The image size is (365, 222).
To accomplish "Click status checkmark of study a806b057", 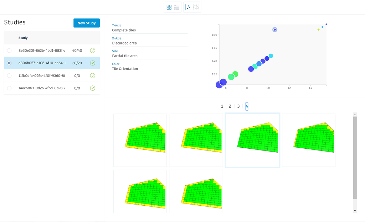I will [93, 63].
